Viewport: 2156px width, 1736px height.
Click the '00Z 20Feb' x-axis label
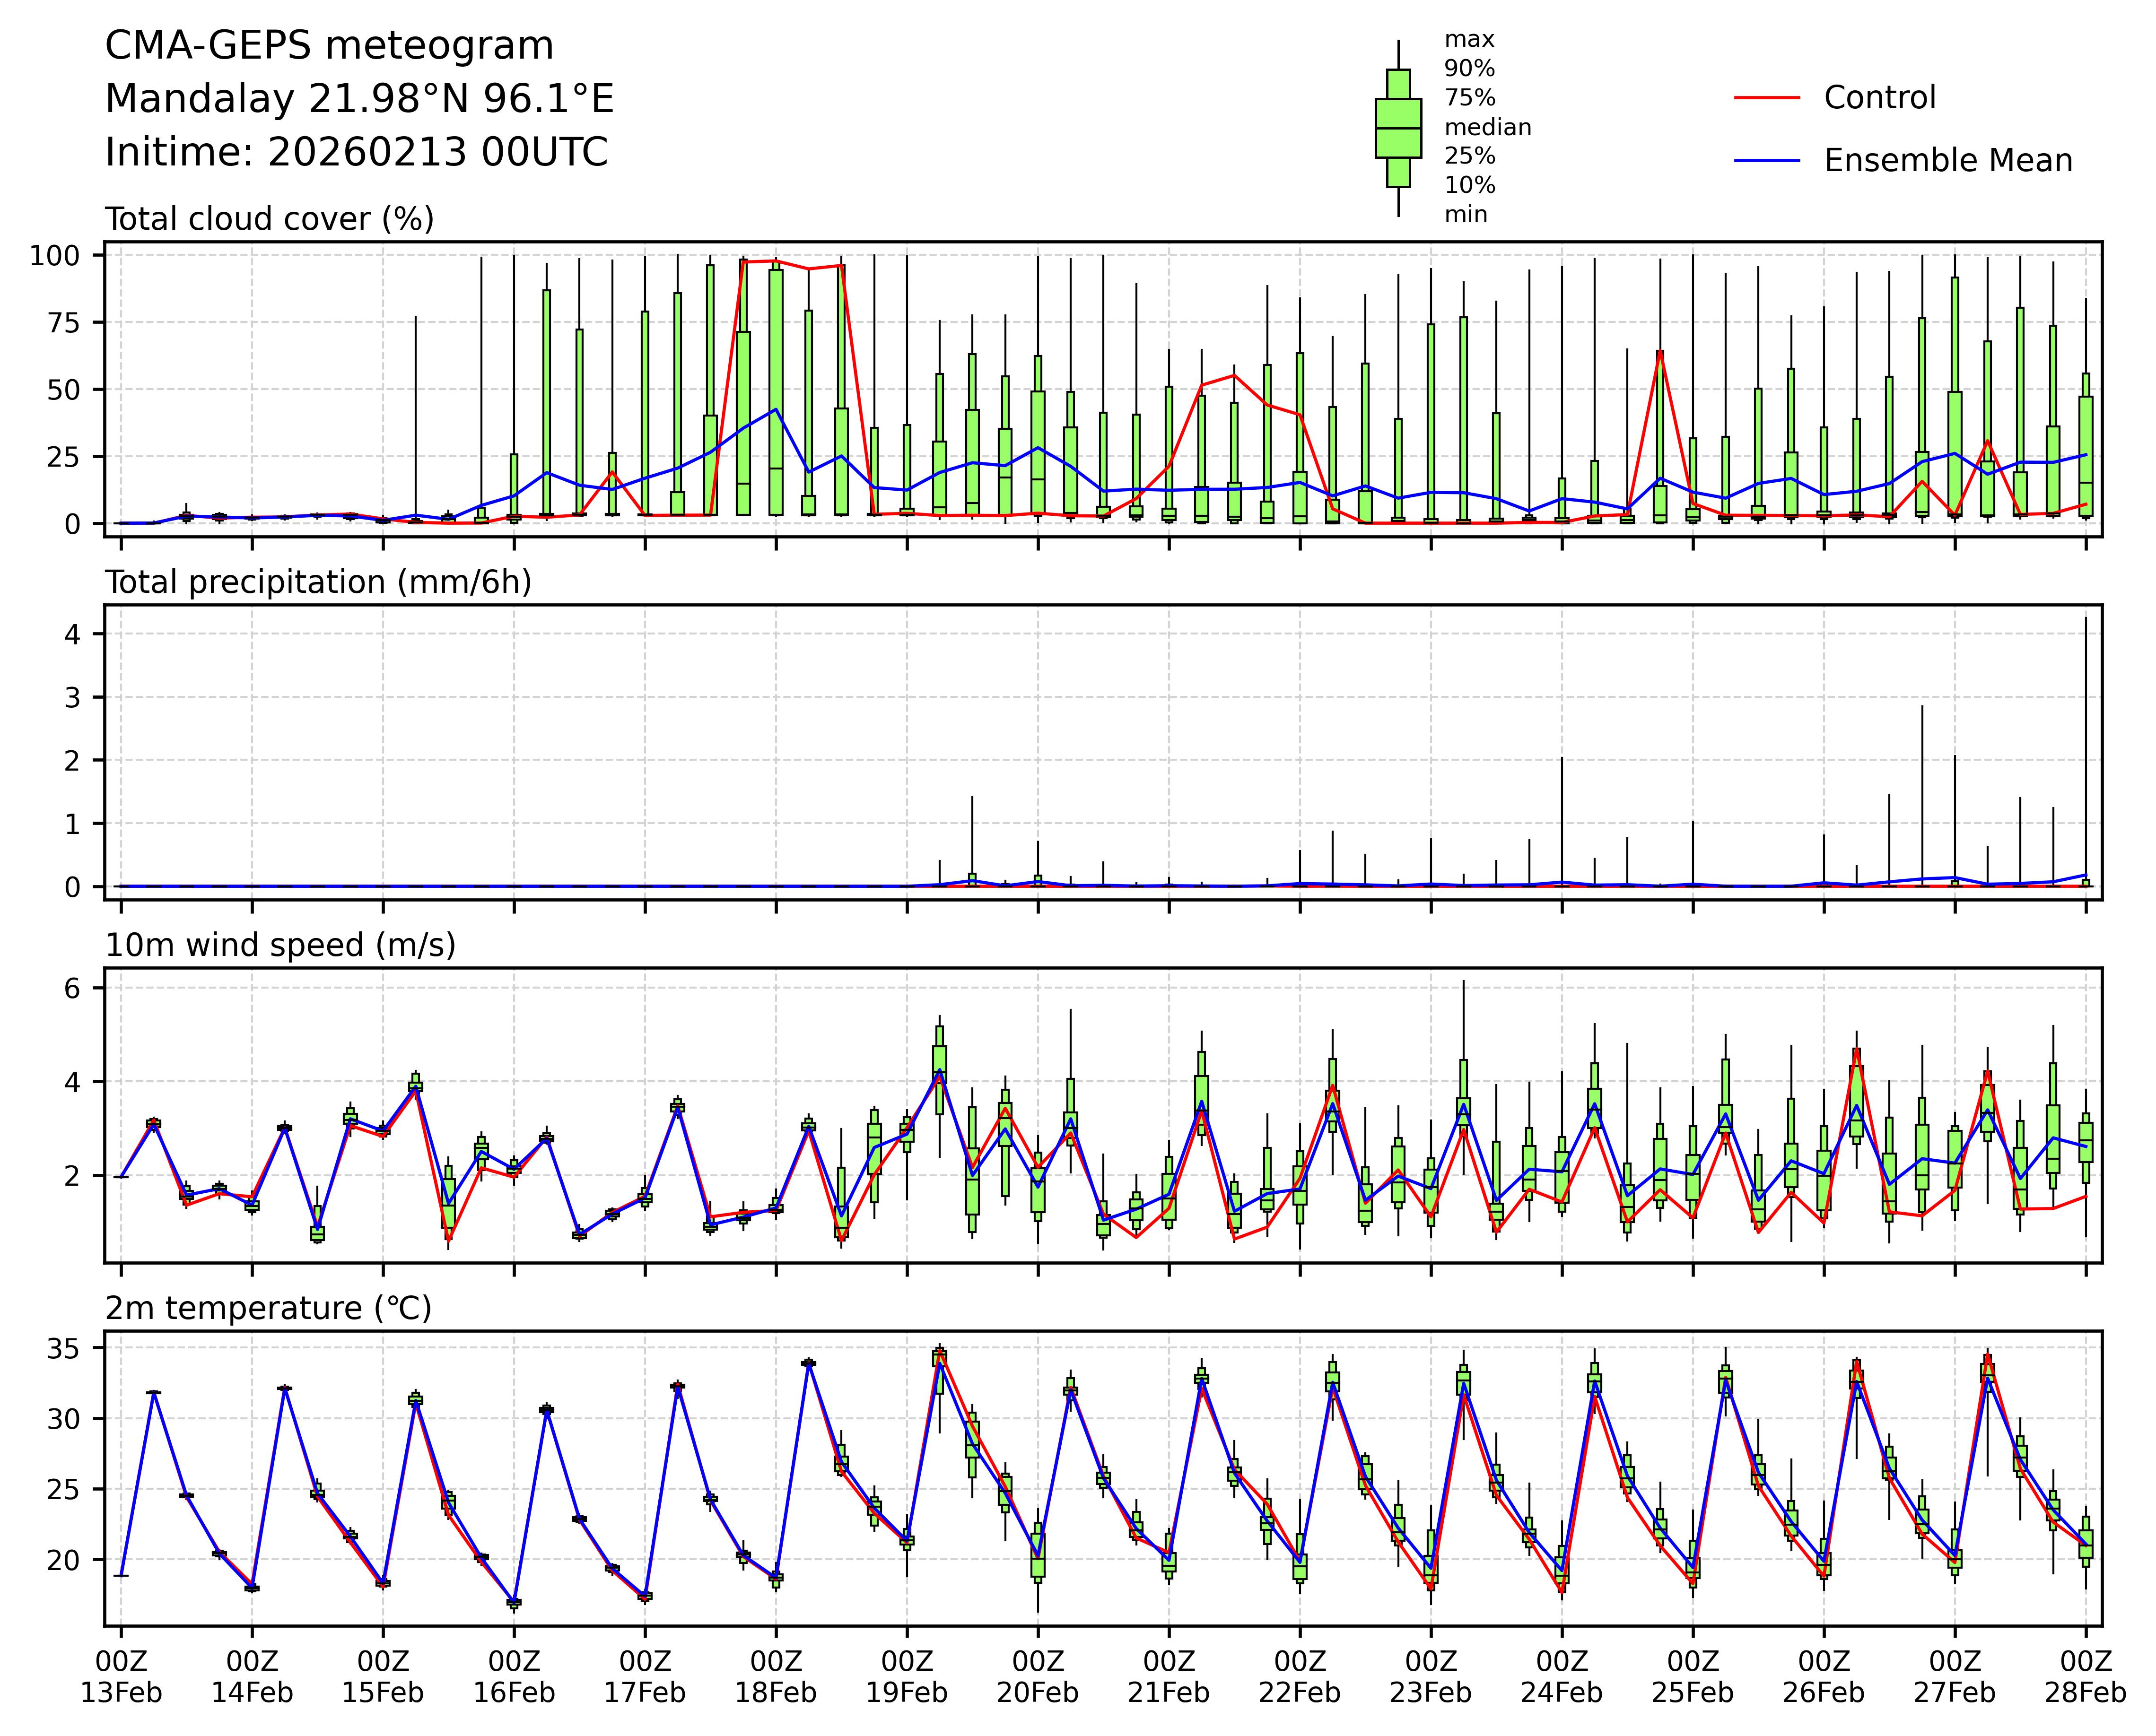[x=1038, y=1677]
